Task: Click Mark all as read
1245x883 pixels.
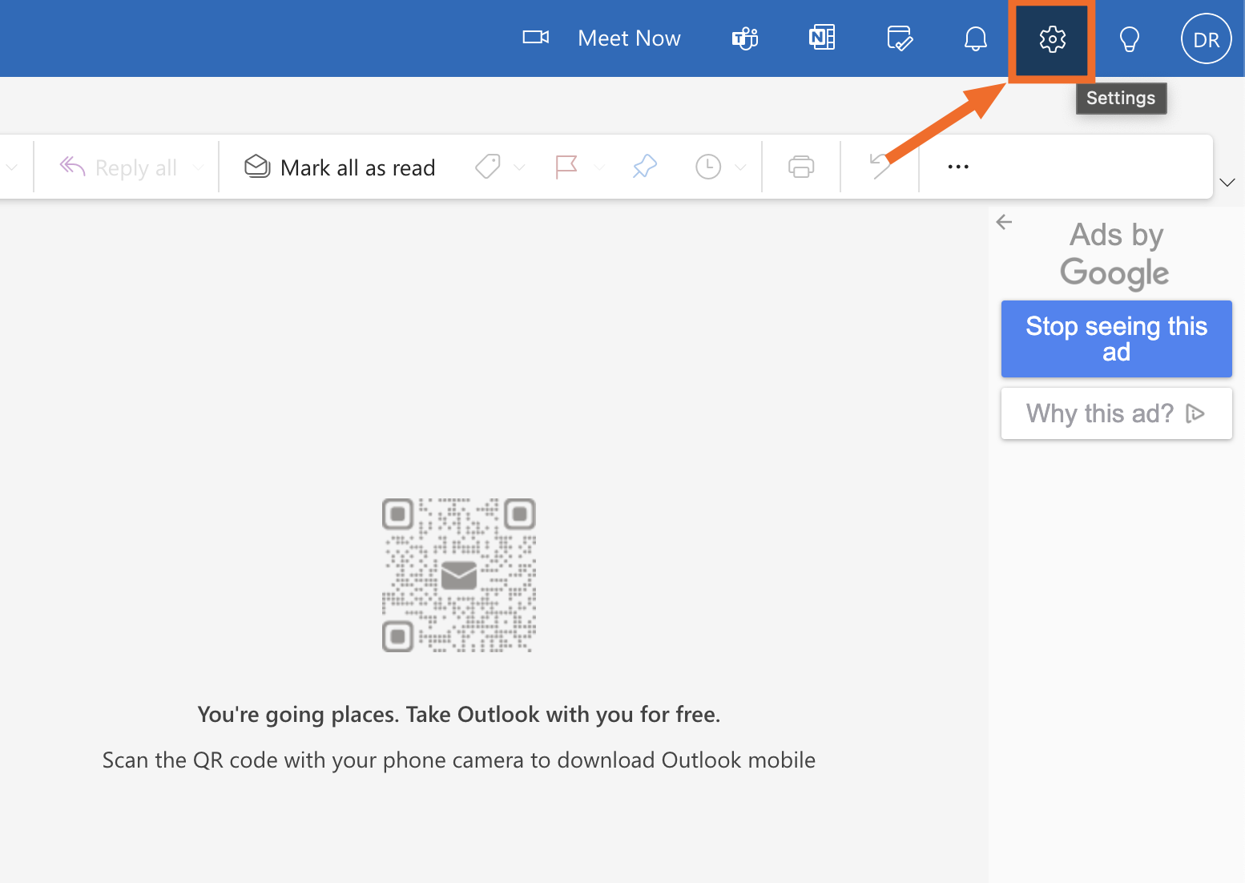Action: 340,167
